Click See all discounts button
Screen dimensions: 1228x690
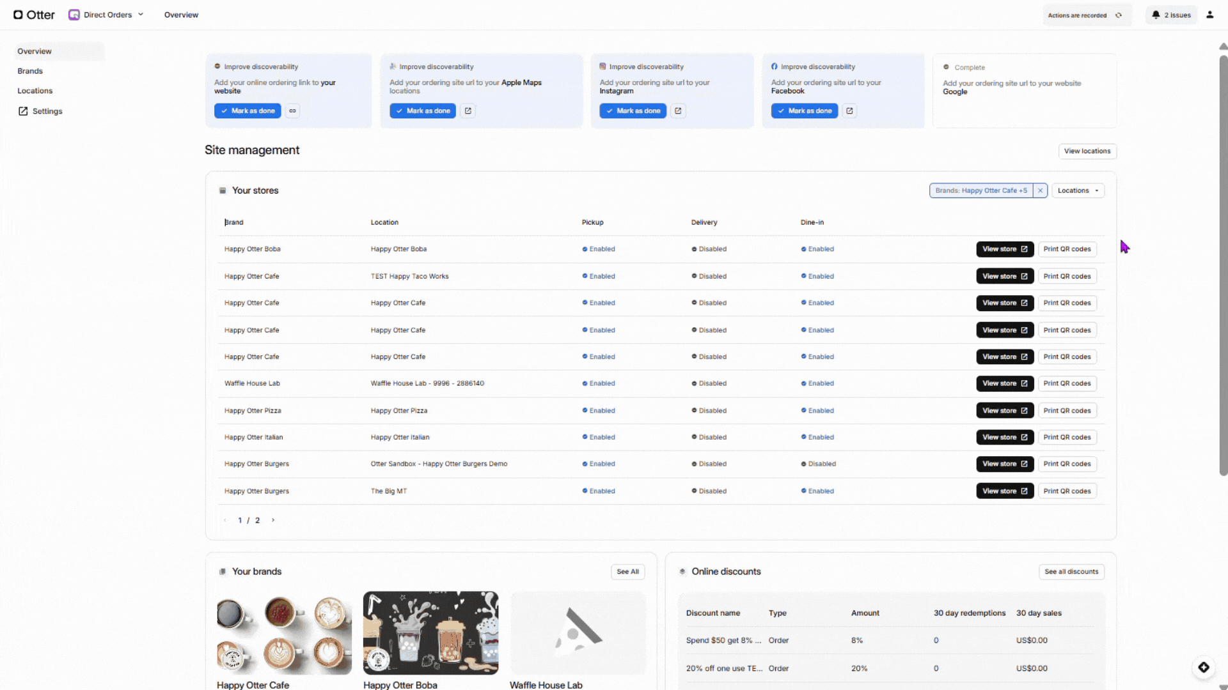(1071, 572)
